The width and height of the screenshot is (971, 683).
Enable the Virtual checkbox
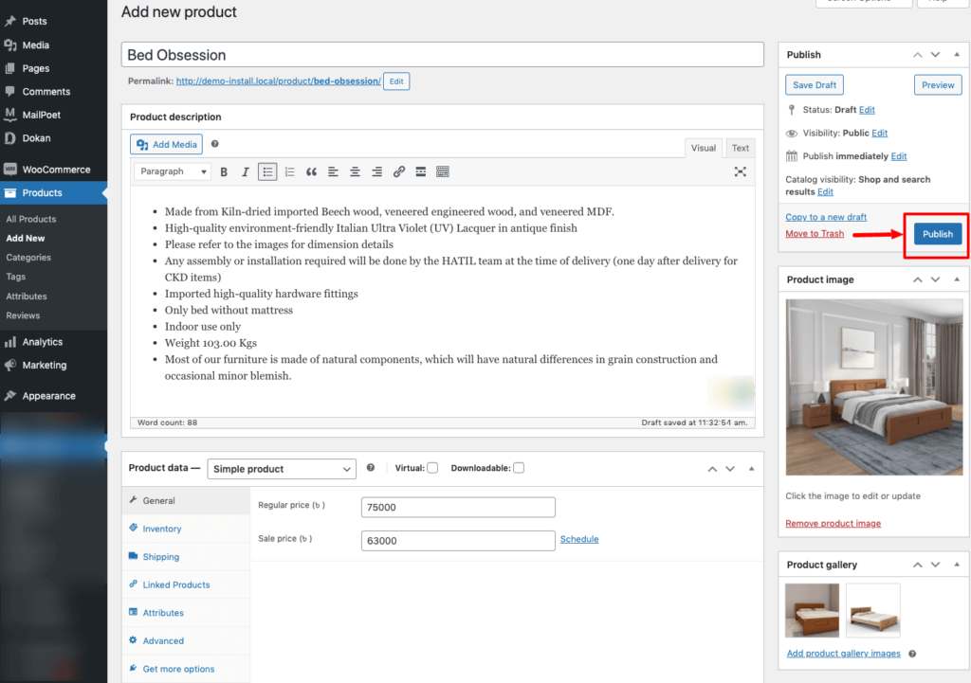(432, 468)
